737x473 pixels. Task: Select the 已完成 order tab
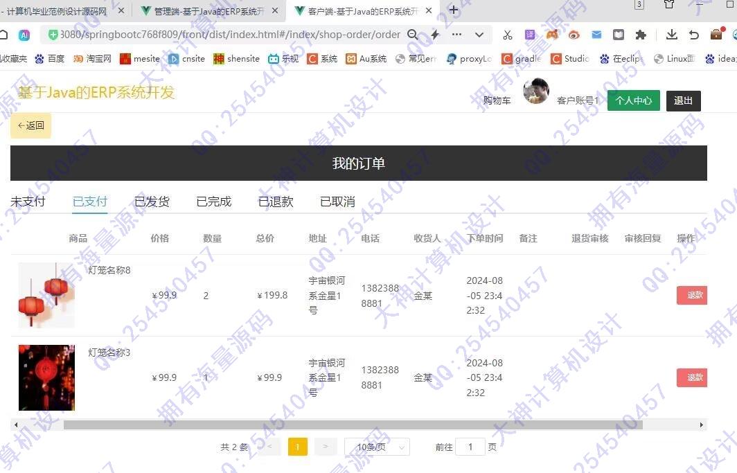click(214, 202)
